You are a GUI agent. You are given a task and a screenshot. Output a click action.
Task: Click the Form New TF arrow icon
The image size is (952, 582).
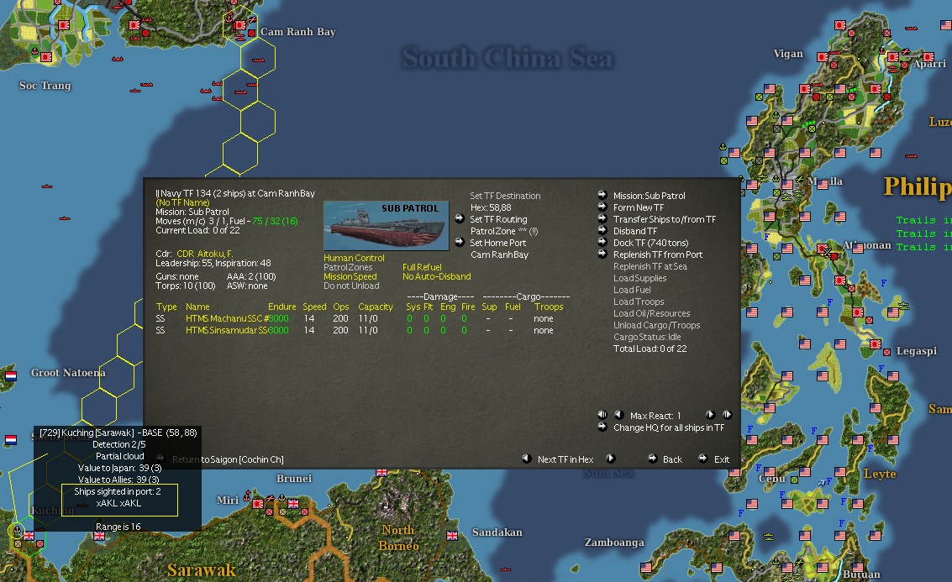pos(602,207)
